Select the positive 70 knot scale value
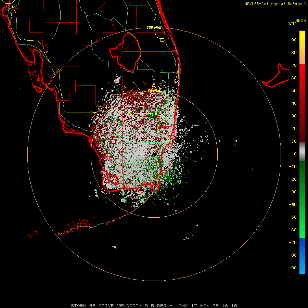Image resolution: width=308 pixels, height=308 pixels. [x=294, y=65]
